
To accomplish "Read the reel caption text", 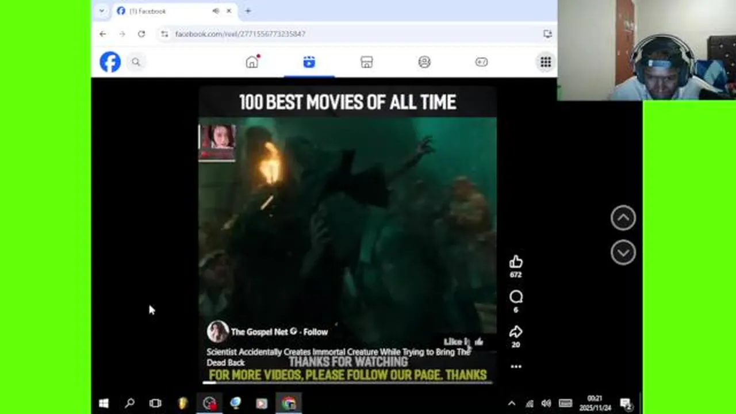I will click(x=338, y=357).
